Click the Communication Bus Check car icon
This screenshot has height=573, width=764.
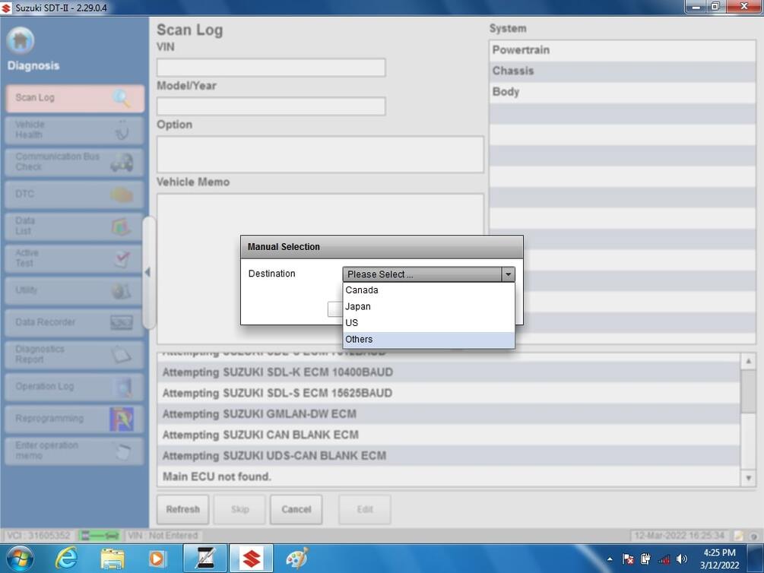[122, 163]
